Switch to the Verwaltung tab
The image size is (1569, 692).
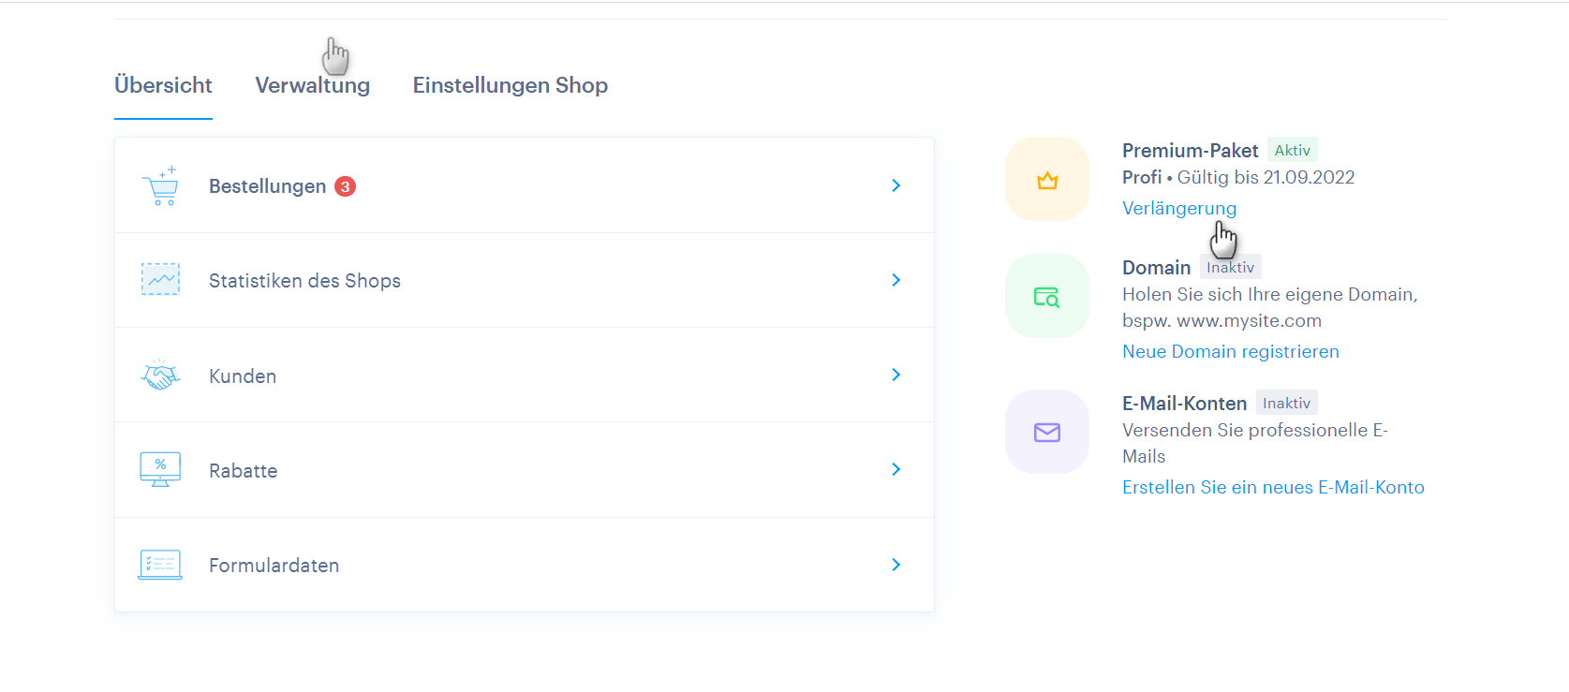pyautogui.click(x=312, y=85)
